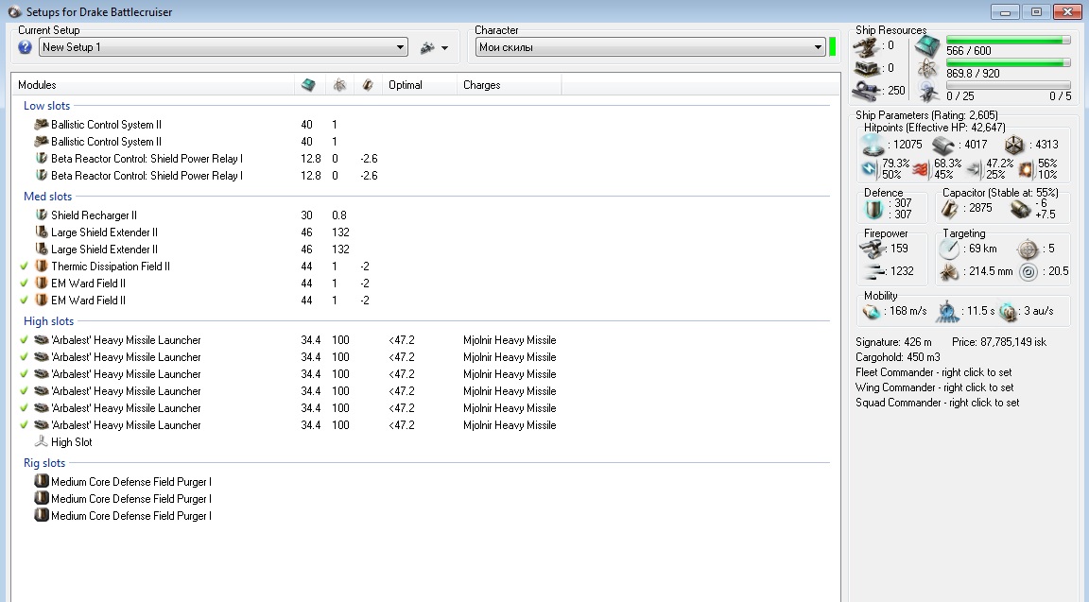Screen dimensions: 1089x602
Task: Click the volley damage icon showing 1232
Action: [x=873, y=271]
